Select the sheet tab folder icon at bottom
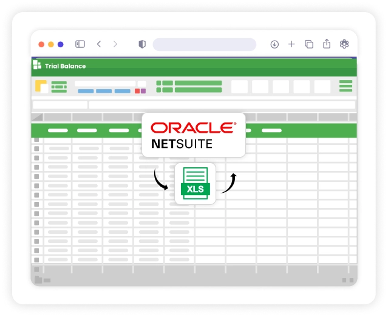 [x=38, y=280]
